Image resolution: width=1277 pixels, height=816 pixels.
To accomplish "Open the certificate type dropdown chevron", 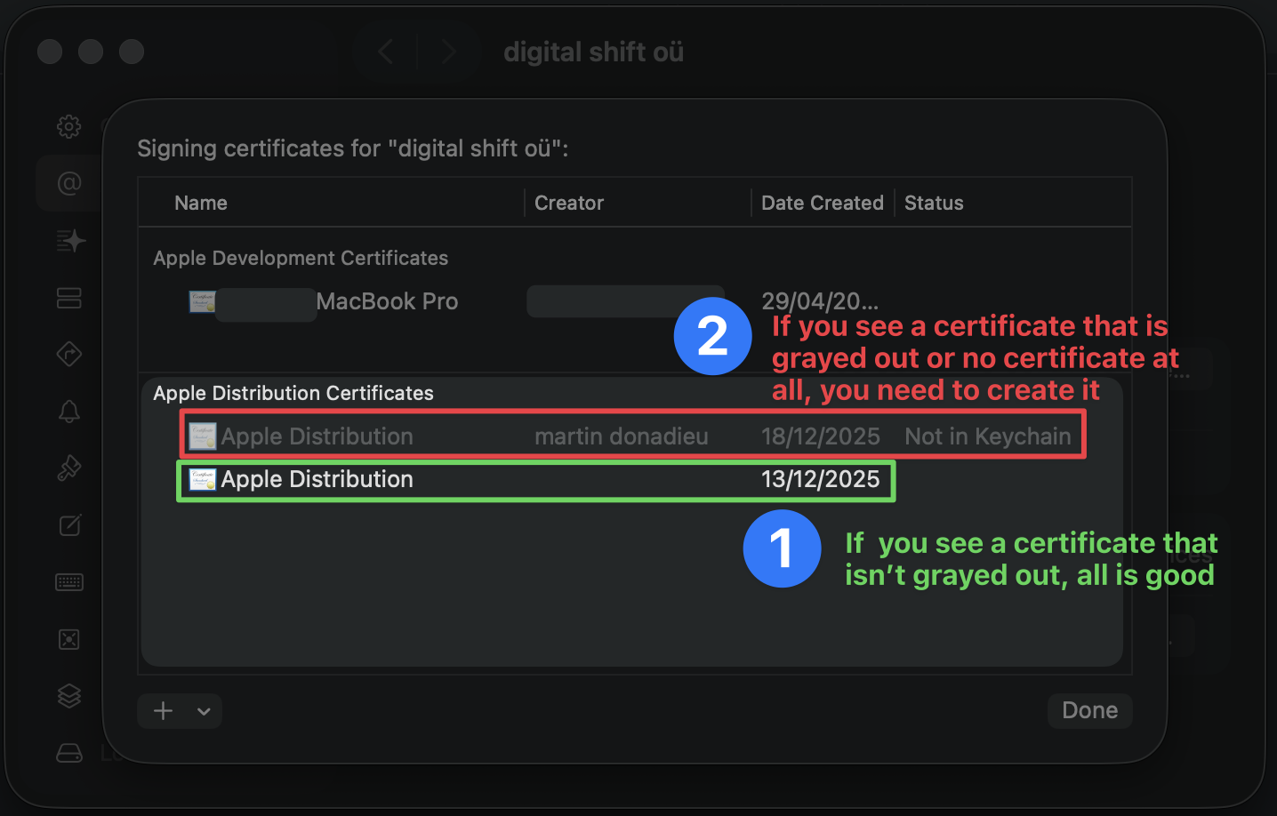I will (203, 711).
